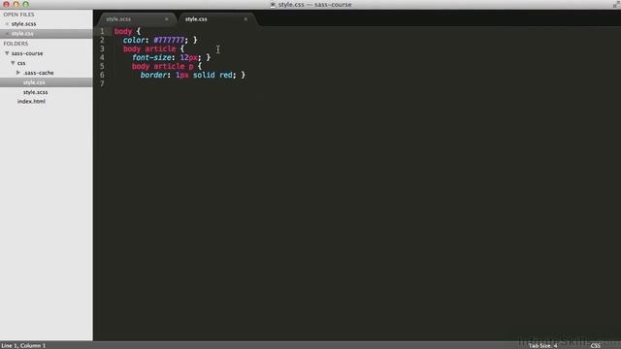Click the OPEN FILES heading

pyautogui.click(x=18, y=15)
